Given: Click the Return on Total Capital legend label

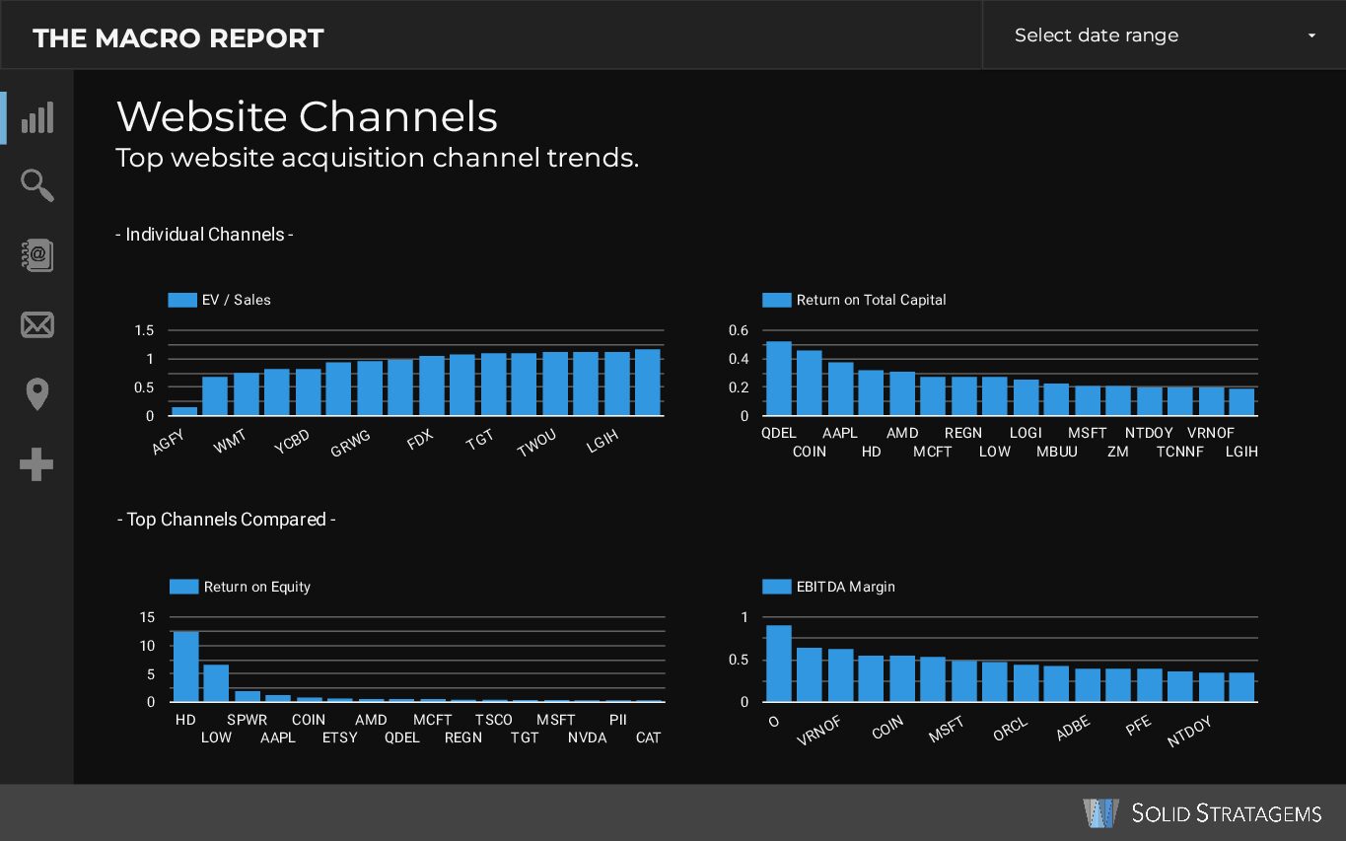Looking at the screenshot, I should [x=871, y=300].
